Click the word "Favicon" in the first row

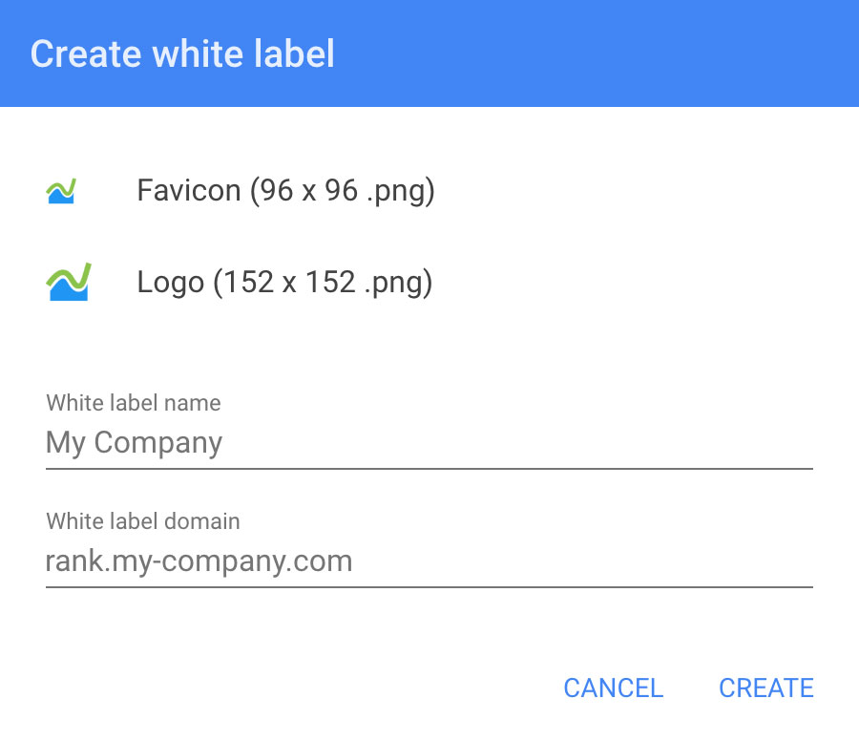tap(189, 191)
